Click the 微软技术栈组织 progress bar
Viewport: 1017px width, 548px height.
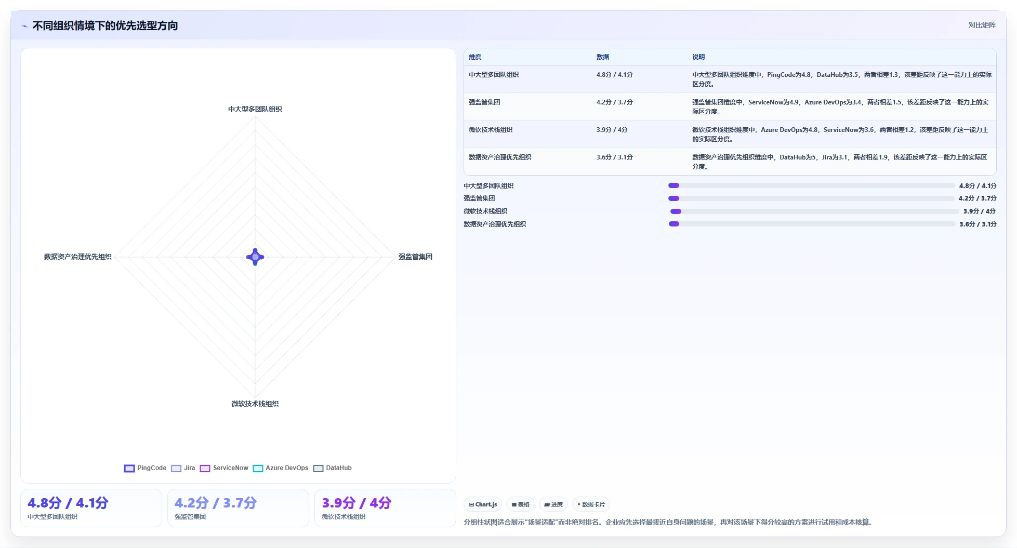814,211
